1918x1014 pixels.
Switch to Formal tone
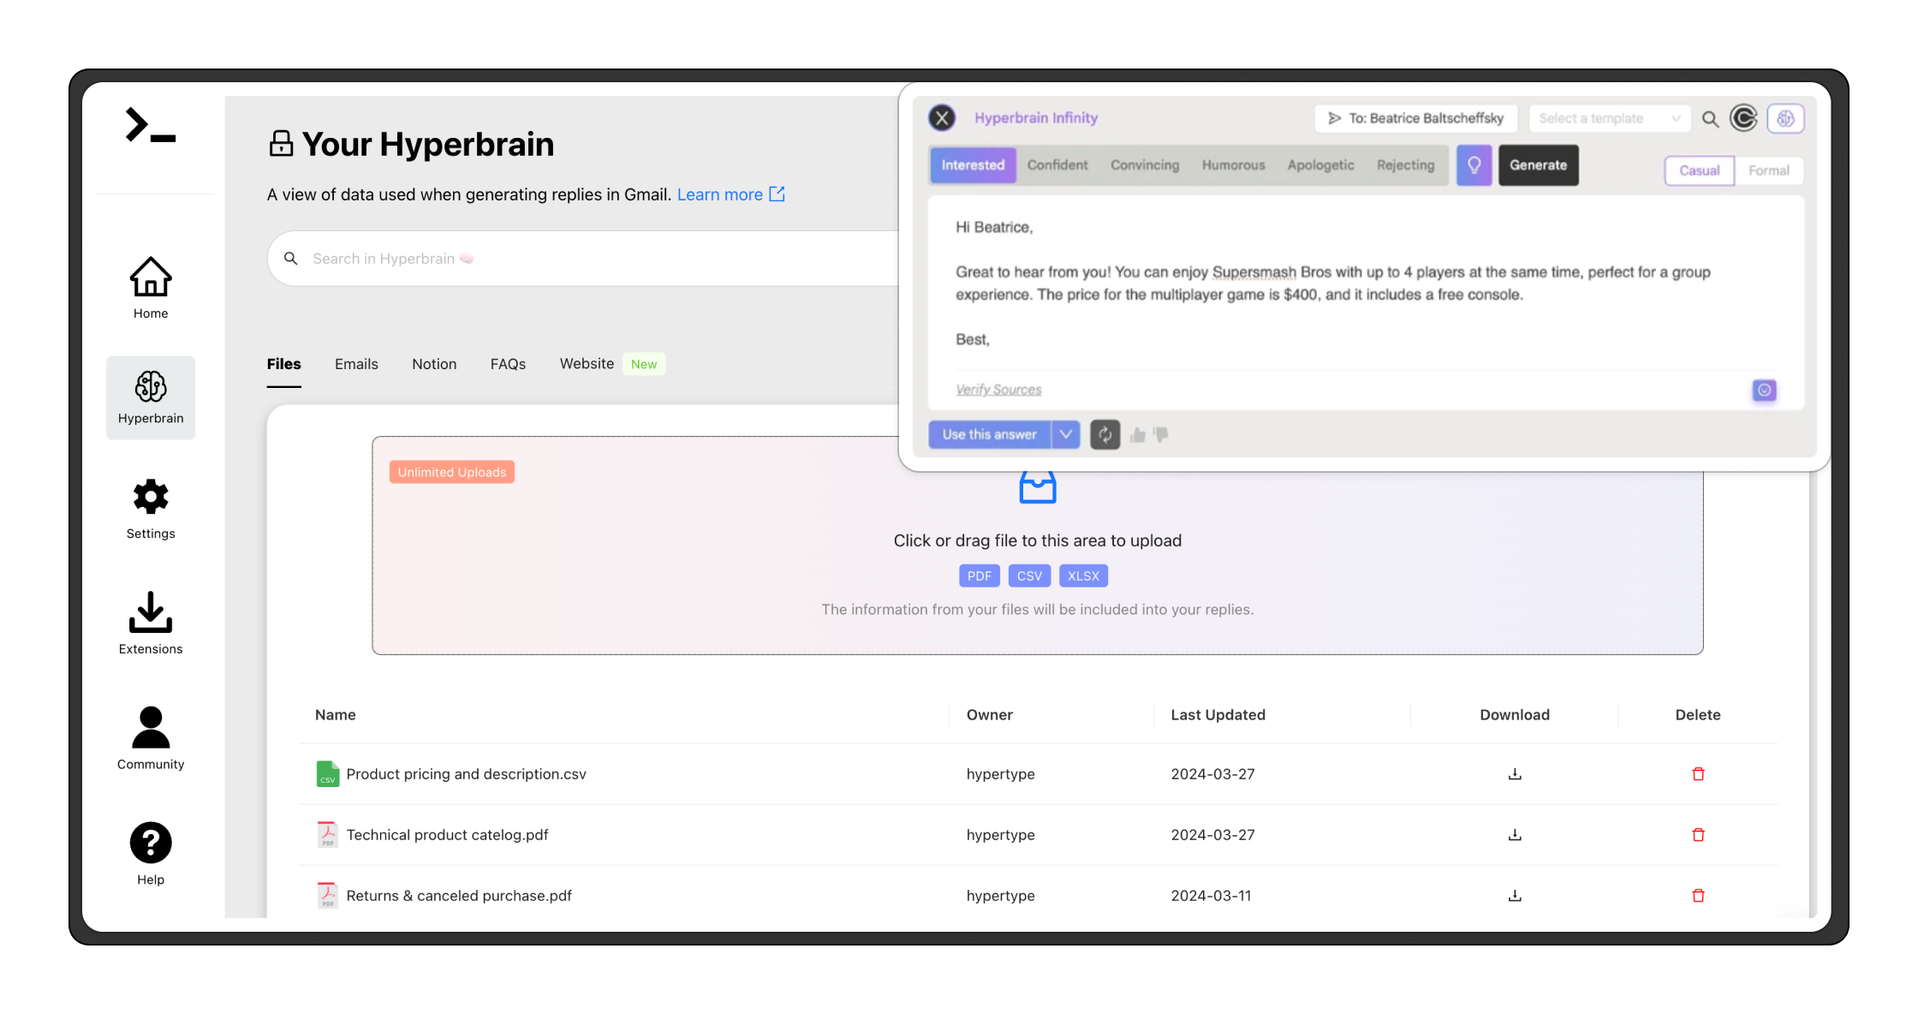click(x=1768, y=170)
